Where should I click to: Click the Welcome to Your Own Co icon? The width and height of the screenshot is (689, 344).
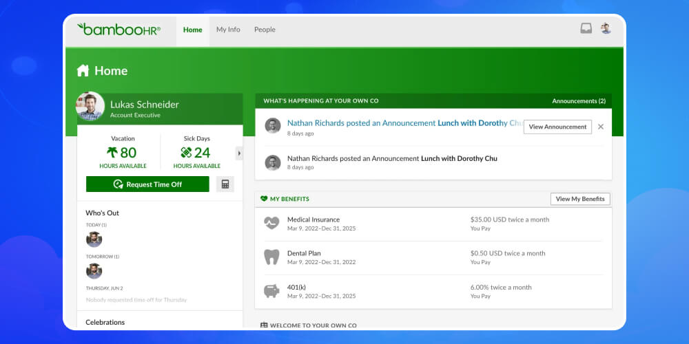pyautogui.click(x=264, y=325)
